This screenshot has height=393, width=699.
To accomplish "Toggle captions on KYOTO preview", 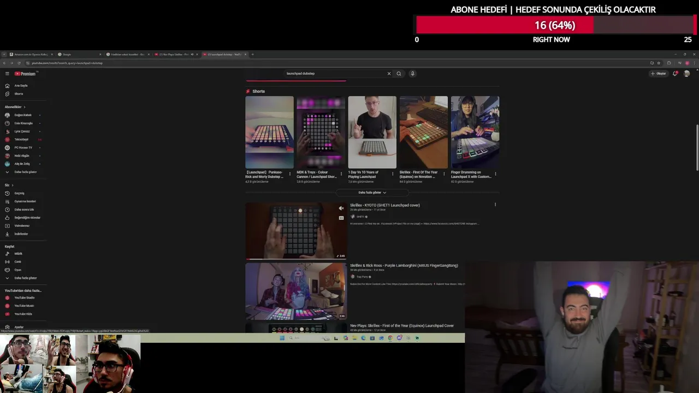I will coord(341,218).
